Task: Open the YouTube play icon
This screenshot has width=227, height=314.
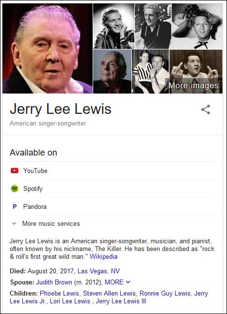Action: [15, 171]
